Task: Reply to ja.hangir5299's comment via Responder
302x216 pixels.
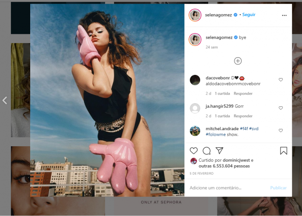Action: [243, 116]
